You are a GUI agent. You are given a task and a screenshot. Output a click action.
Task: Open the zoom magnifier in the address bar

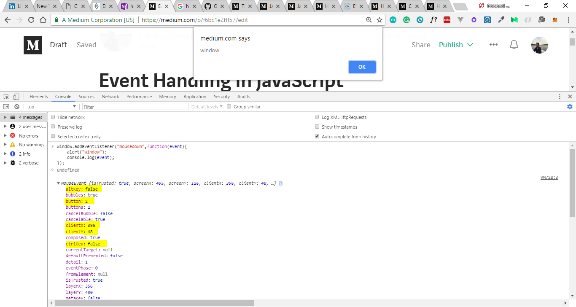[369, 20]
